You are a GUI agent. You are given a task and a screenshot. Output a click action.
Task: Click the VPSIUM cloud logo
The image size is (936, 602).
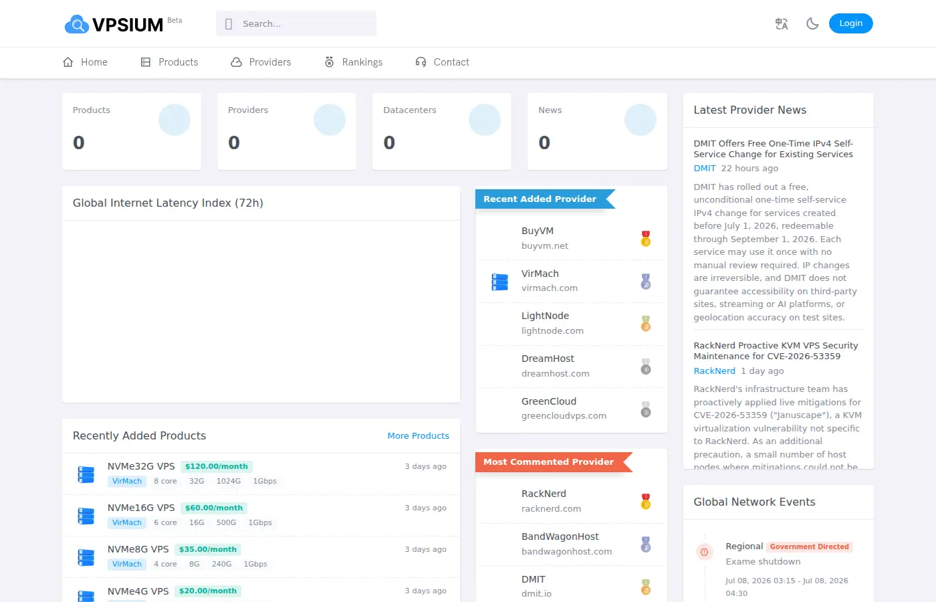(x=114, y=24)
